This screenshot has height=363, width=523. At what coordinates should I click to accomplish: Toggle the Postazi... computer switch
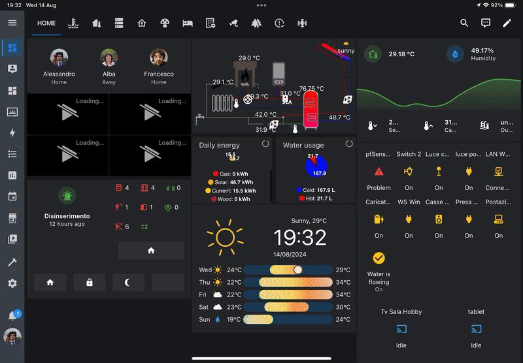(x=499, y=219)
